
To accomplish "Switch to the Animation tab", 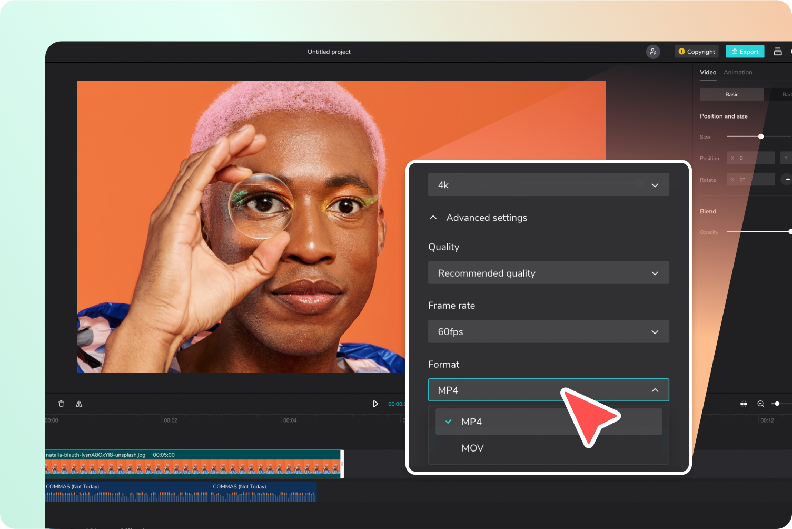I will (738, 72).
